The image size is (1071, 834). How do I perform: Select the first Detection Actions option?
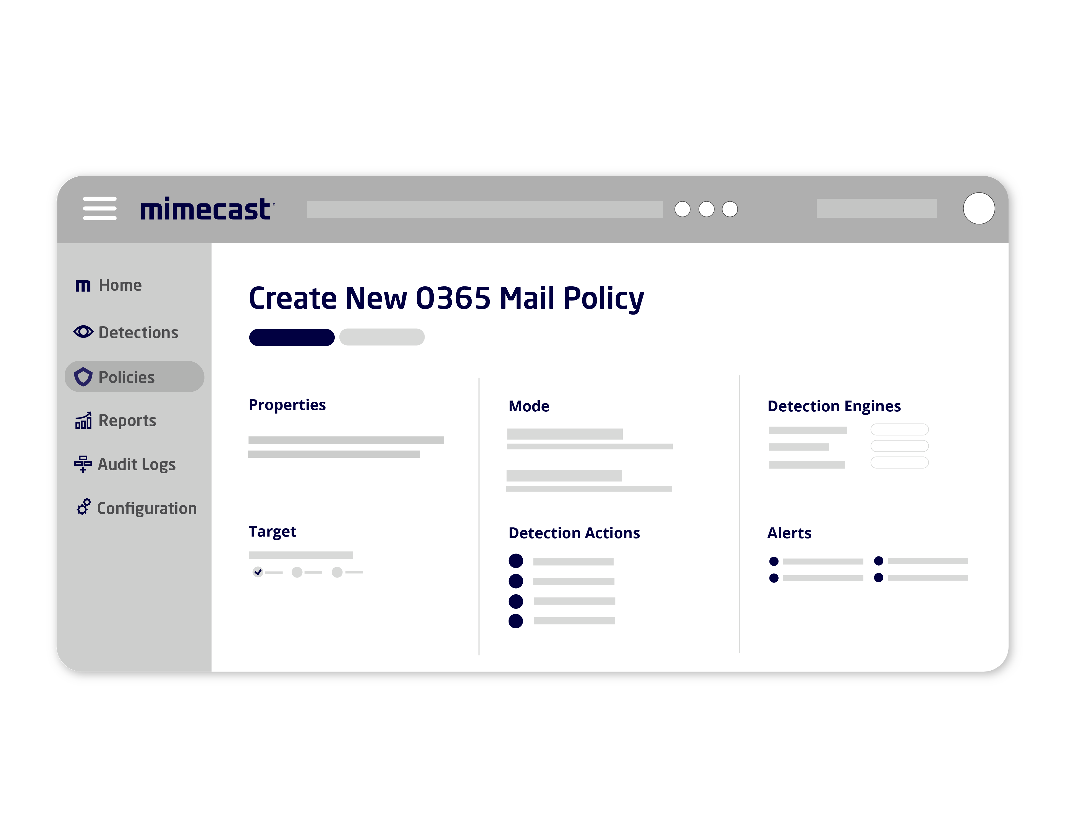click(x=516, y=561)
